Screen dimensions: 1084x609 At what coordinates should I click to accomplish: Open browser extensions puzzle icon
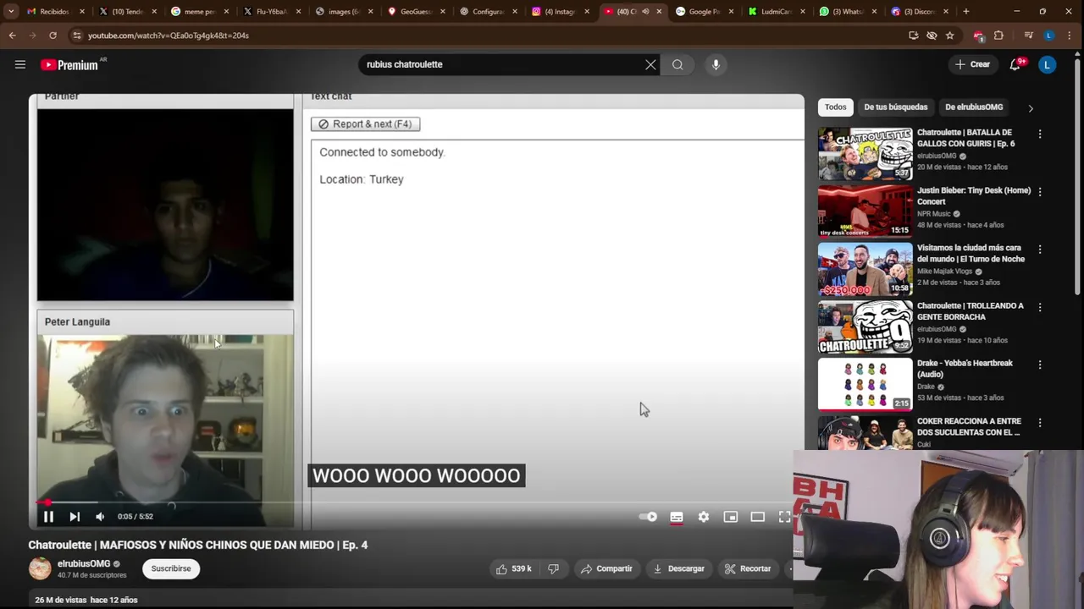point(998,36)
